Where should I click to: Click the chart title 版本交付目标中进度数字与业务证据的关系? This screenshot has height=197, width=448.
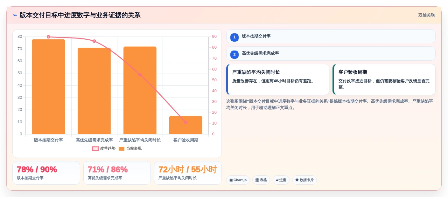point(80,15)
